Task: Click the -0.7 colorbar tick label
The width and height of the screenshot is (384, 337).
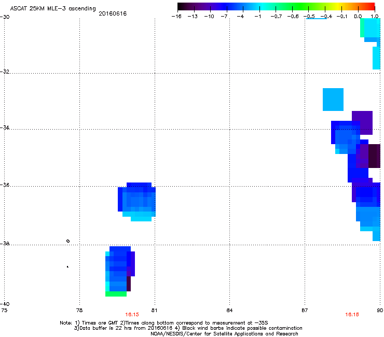Action: [x=276, y=17]
